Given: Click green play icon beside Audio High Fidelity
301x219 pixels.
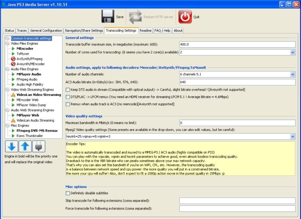Looking at the screenshot, I should click(13, 84).
